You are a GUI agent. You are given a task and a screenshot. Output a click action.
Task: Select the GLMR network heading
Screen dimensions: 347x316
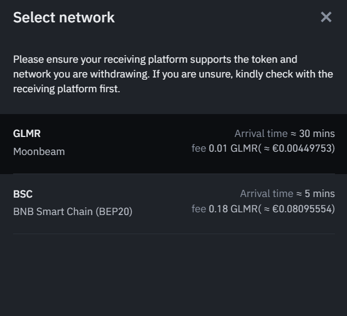(x=27, y=134)
